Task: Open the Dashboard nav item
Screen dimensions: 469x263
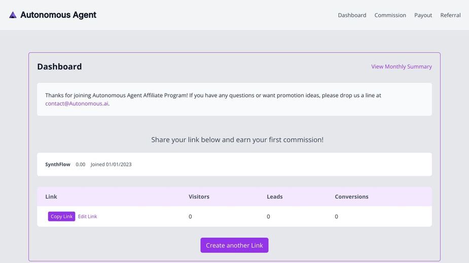Action: [x=352, y=15]
